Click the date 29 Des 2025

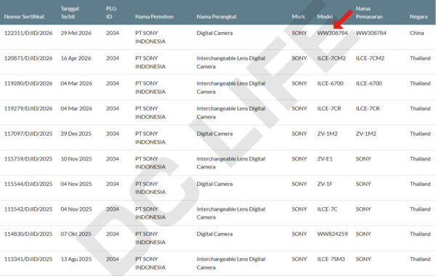[x=76, y=134]
